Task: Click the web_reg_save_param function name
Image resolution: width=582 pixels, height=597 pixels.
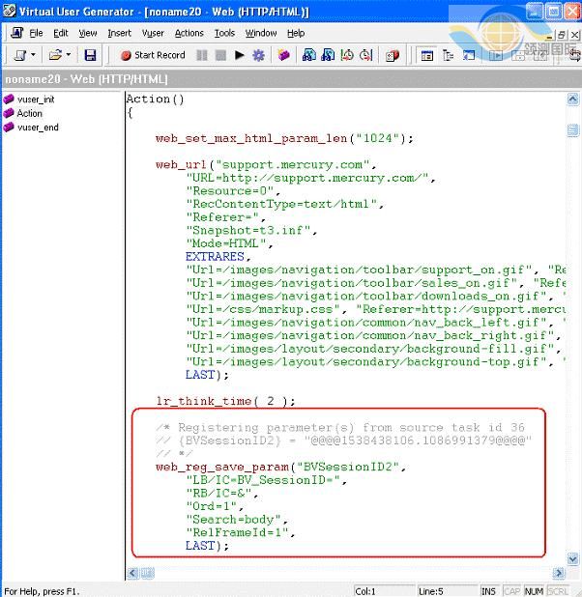Action: pos(222,467)
